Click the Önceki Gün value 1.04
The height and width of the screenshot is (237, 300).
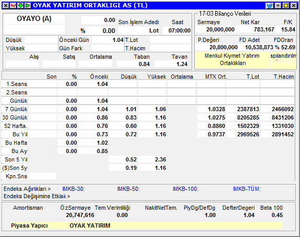coord(118,40)
